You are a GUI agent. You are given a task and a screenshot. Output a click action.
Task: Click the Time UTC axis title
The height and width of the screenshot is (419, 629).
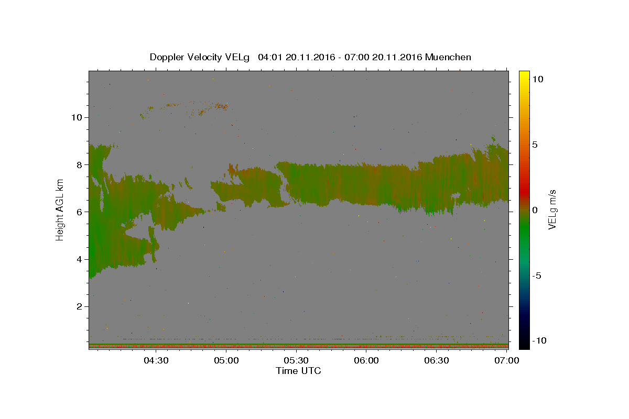tap(298, 371)
